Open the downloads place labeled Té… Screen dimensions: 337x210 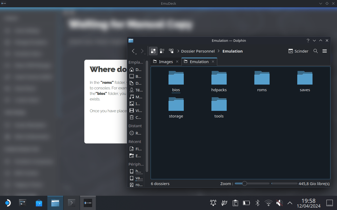[x=136, y=90]
